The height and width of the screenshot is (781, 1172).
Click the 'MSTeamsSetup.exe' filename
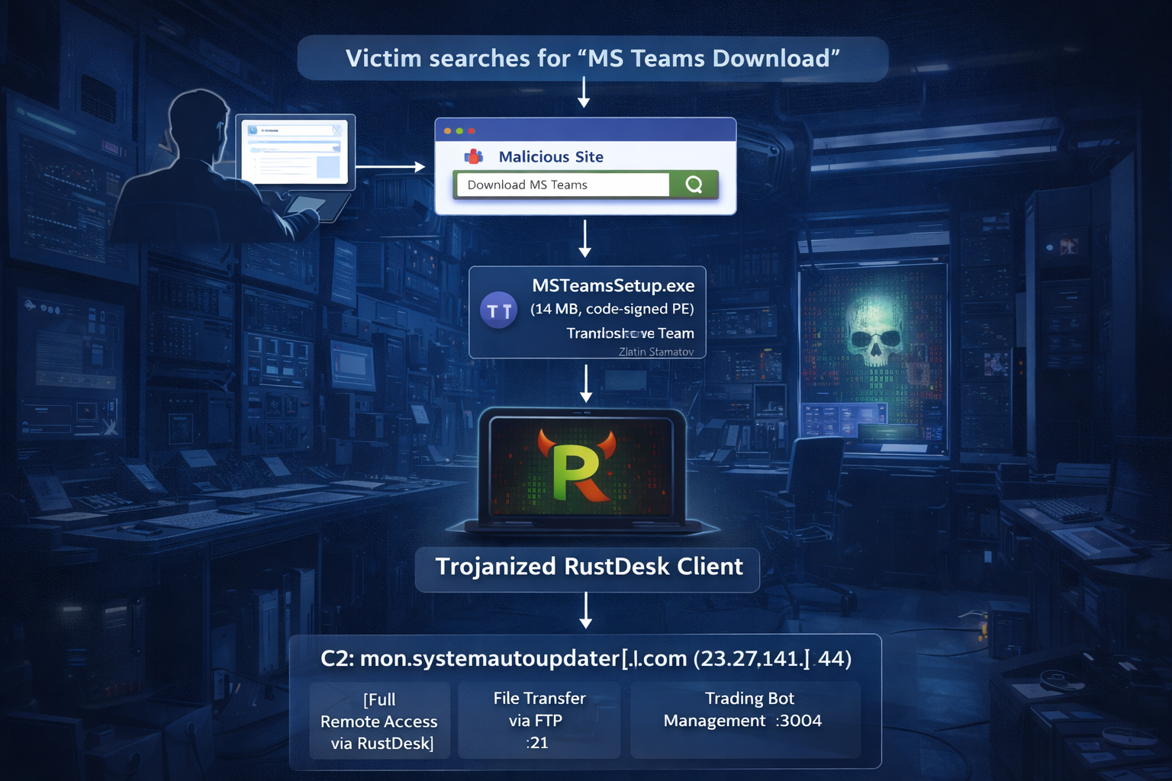[613, 285]
